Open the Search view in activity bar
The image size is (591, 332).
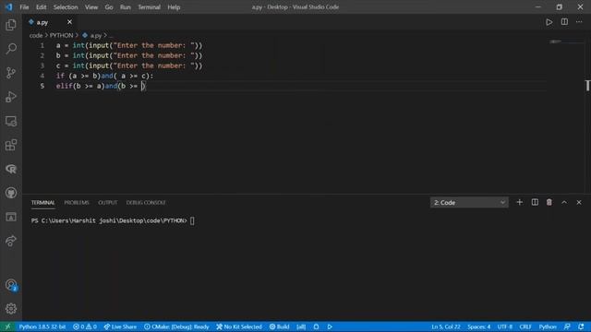[11, 49]
